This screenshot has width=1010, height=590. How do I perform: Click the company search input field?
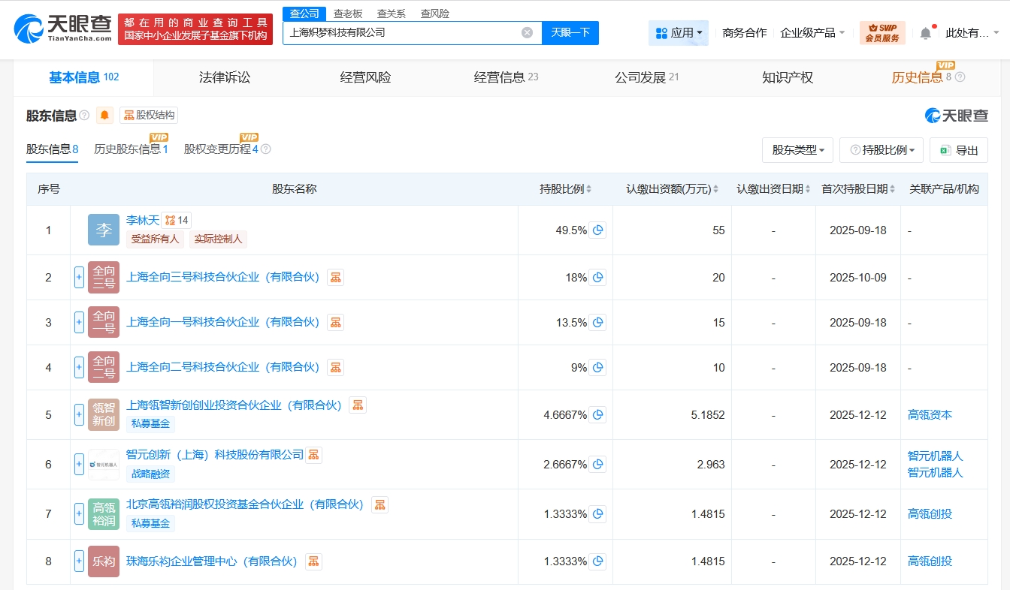(402, 32)
